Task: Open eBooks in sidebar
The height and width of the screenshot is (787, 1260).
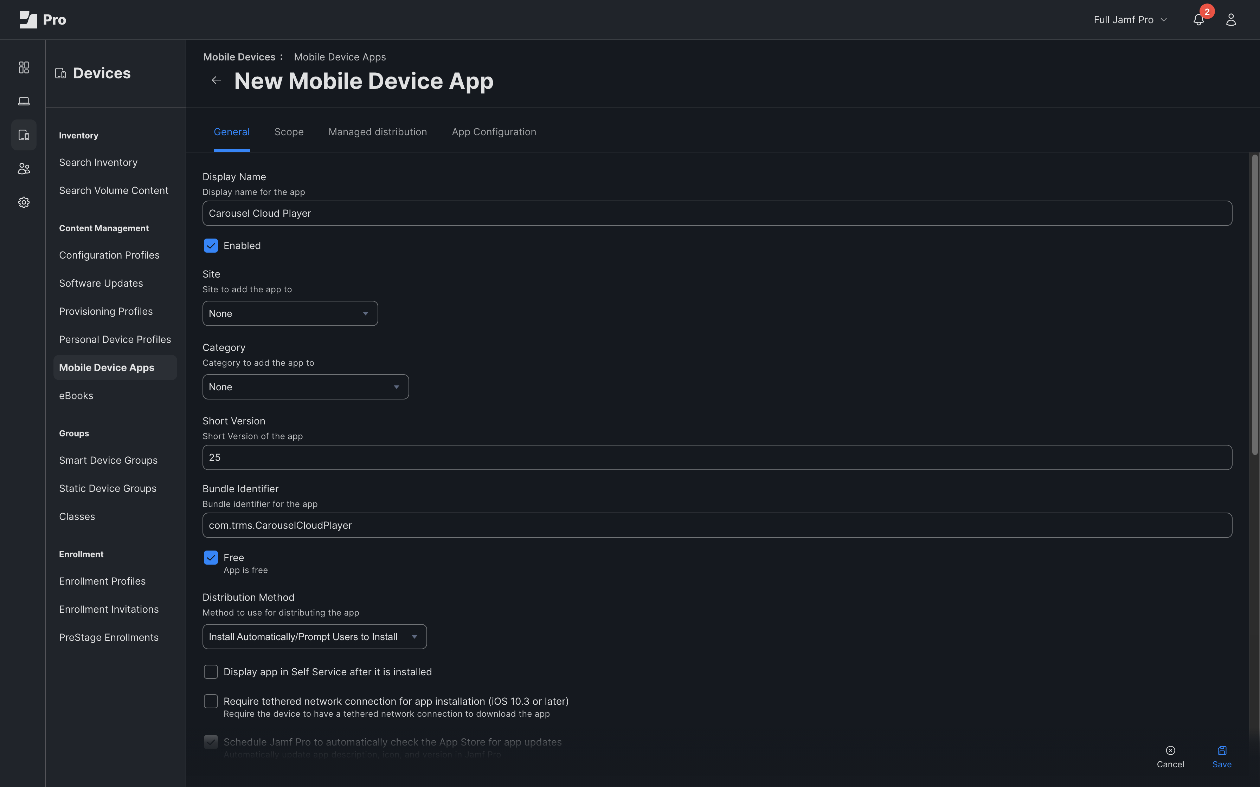Action: coord(76,396)
